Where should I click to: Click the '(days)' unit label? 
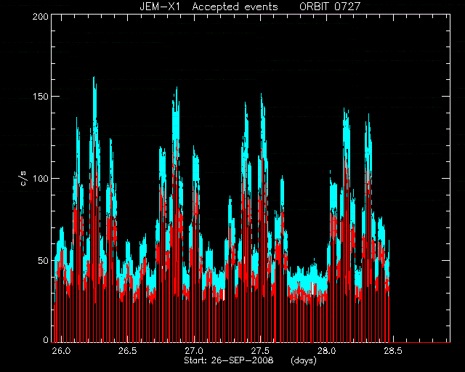[x=304, y=360]
